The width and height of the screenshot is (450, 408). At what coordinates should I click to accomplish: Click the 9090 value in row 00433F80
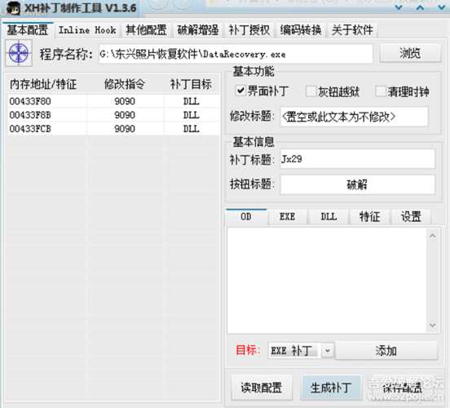point(125,101)
